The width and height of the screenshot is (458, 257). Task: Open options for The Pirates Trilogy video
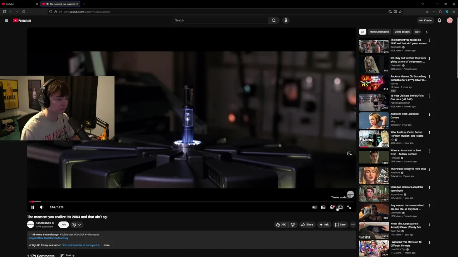(429, 169)
